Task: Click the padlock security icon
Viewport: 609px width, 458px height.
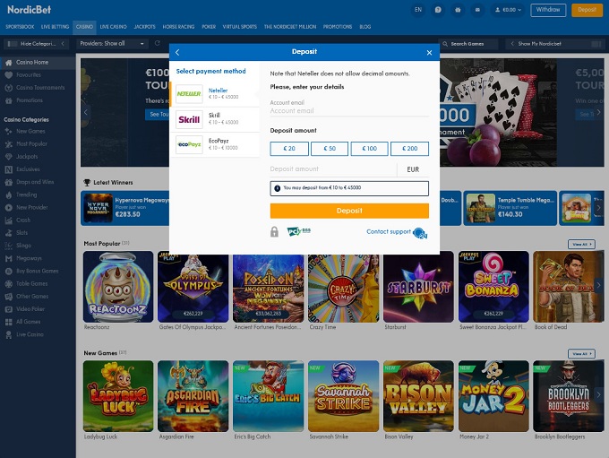Action: point(274,231)
